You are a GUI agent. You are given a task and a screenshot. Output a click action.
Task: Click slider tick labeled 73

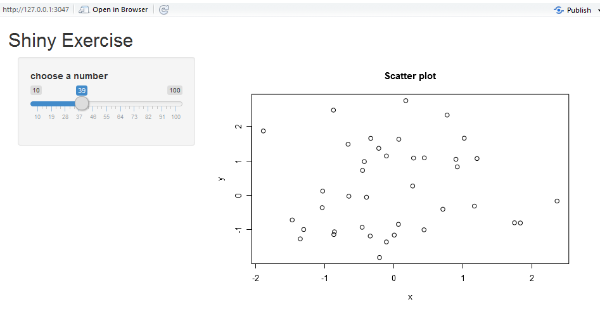click(x=134, y=117)
